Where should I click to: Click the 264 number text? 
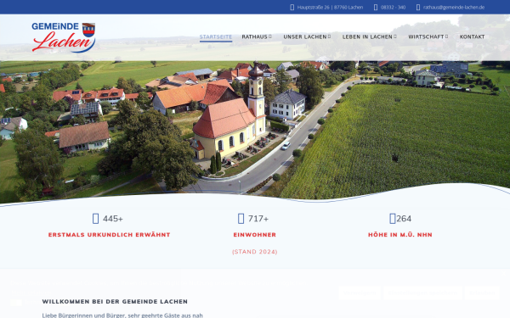(404, 219)
